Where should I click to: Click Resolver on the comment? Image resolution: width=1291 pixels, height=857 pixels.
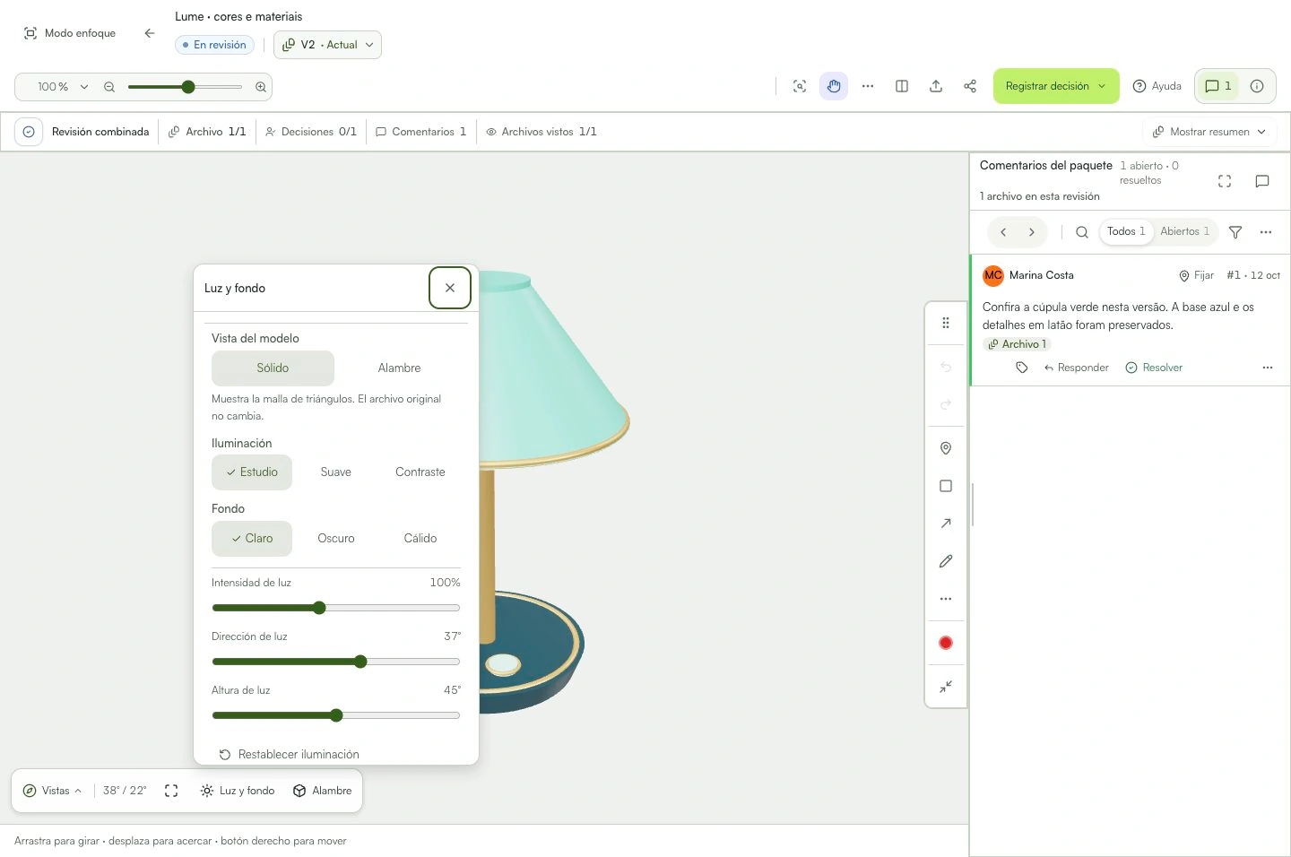click(x=1154, y=368)
